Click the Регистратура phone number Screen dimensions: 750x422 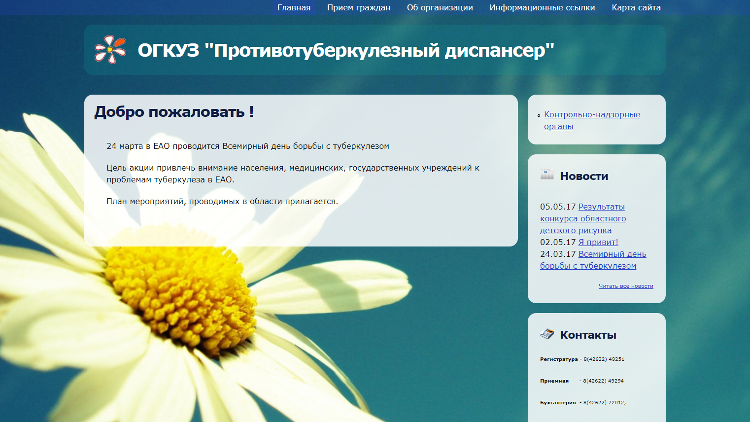pos(604,359)
